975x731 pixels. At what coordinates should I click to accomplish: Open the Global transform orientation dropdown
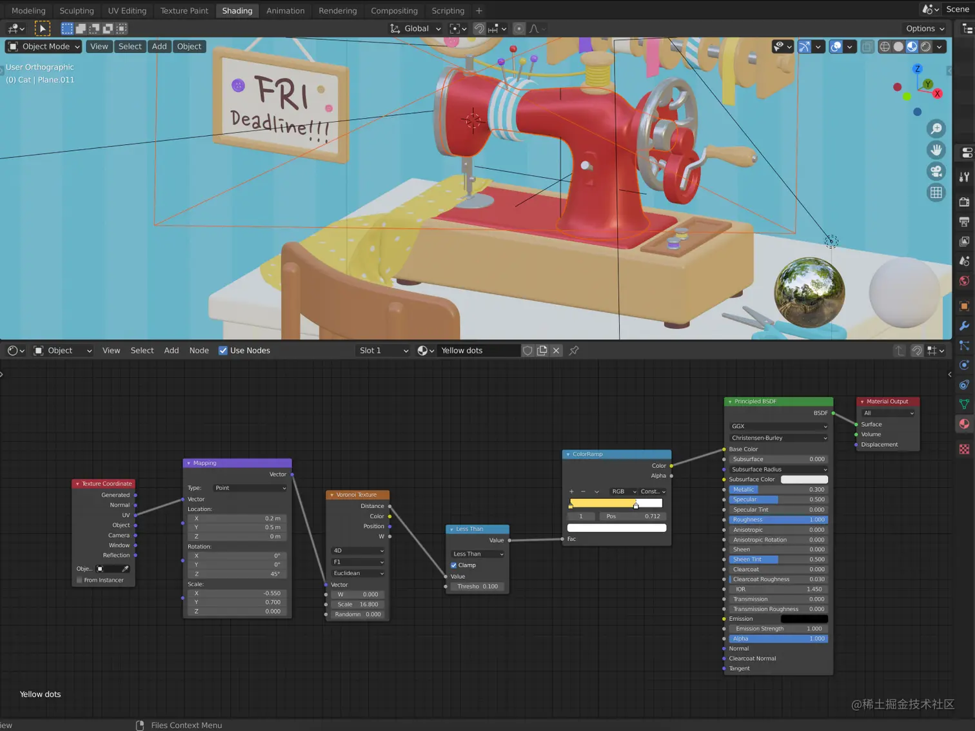[416, 28]
